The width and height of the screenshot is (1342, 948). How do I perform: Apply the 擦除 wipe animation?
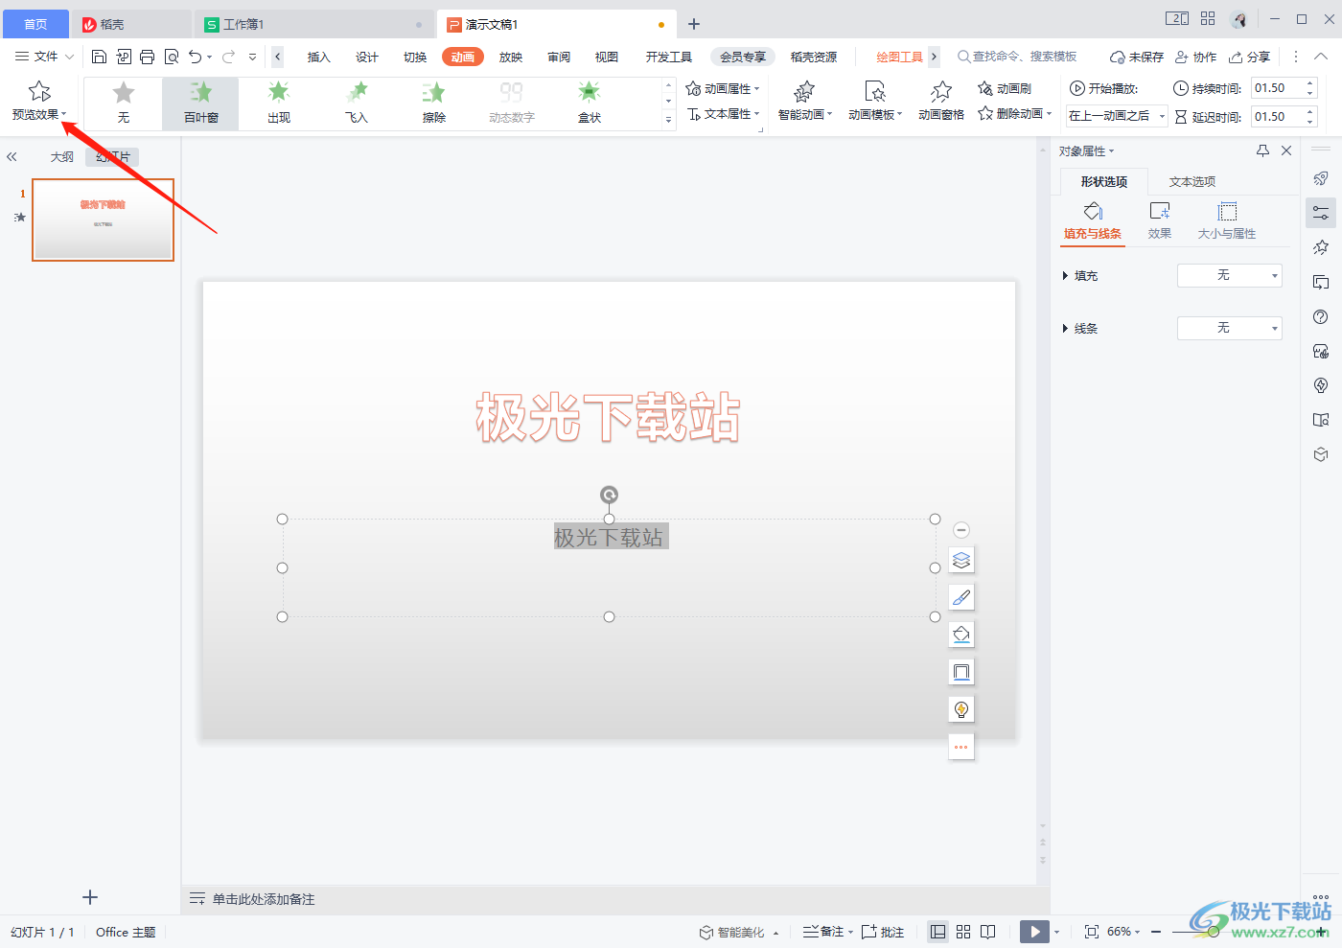click(x=434, y=104)
